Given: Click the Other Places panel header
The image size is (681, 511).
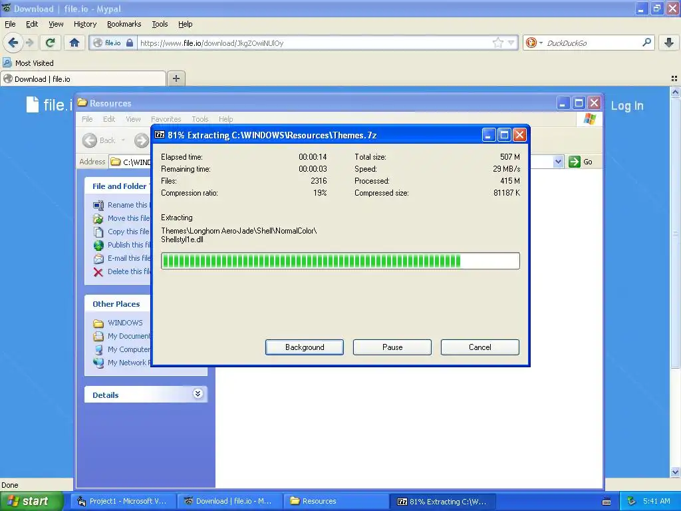Looking at the screenshot, I should click(117, 304).
